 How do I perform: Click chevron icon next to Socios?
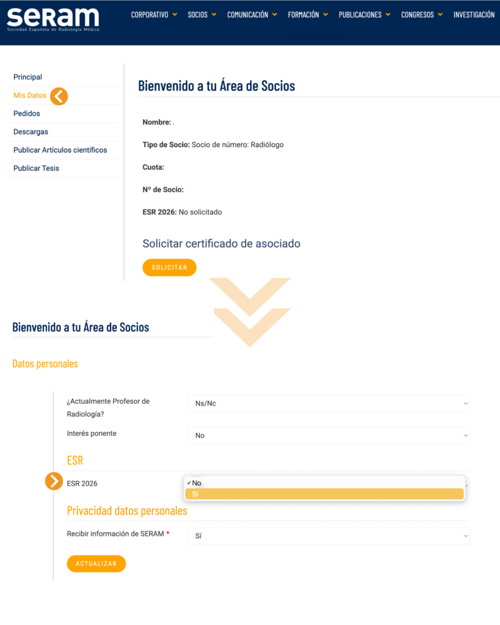[x=214, y=15]
